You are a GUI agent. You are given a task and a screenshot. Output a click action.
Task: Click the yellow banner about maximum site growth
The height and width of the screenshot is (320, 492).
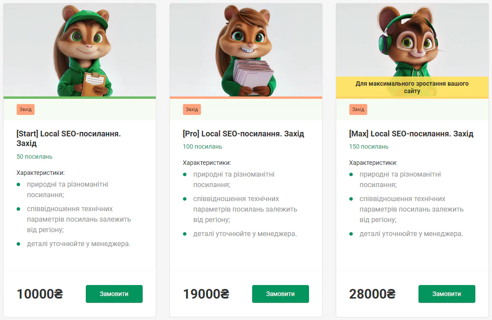pyautogui.click(x=412, y=87)
